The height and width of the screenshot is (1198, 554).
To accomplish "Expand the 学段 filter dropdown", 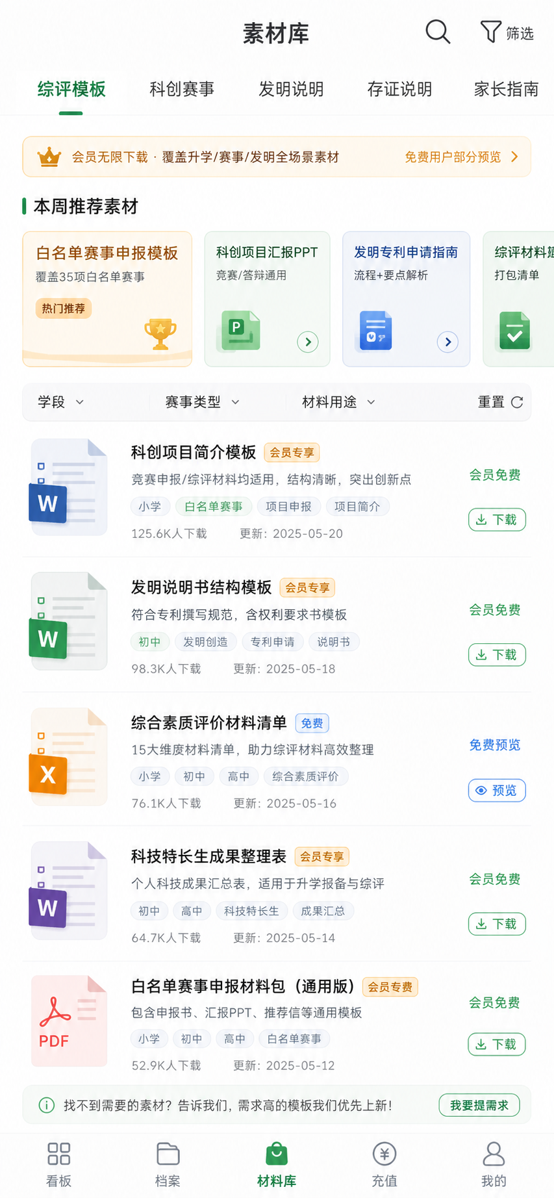I will pyautogui.click(x=61, y=402).
